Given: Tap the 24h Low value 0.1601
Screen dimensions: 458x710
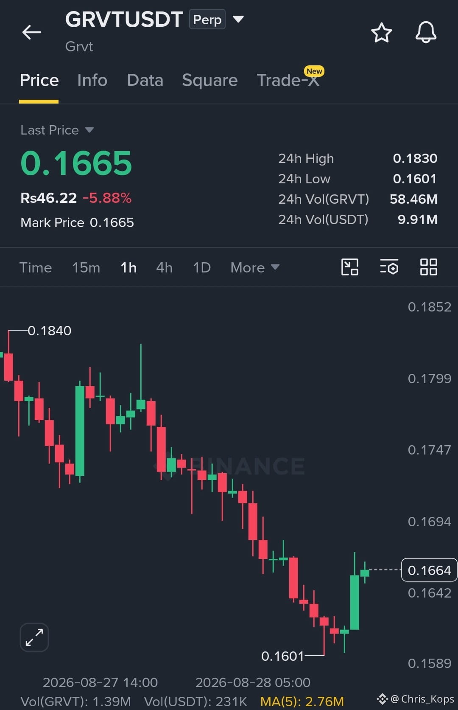Looking at the screenshot, I should [415, 179].
